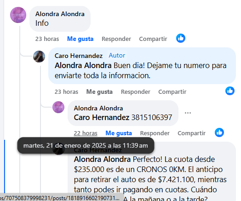Image resolution: width=241 pixels, height=201 pixels.
Task: Open Alondra's small purple avatar beside the phone number comment
Action: pyautogui.click(x=58, y=107)
